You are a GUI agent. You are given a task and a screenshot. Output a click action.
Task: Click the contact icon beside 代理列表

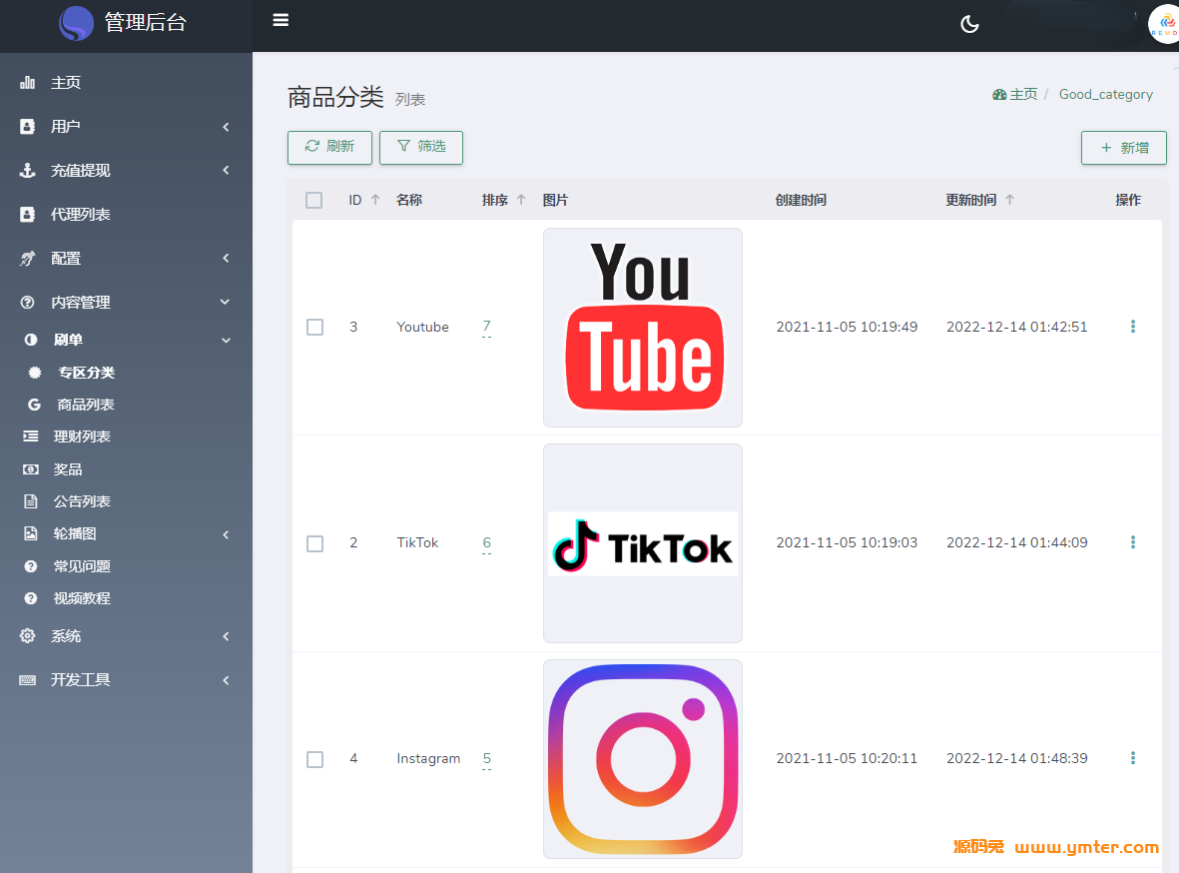[x=28, y=215]
